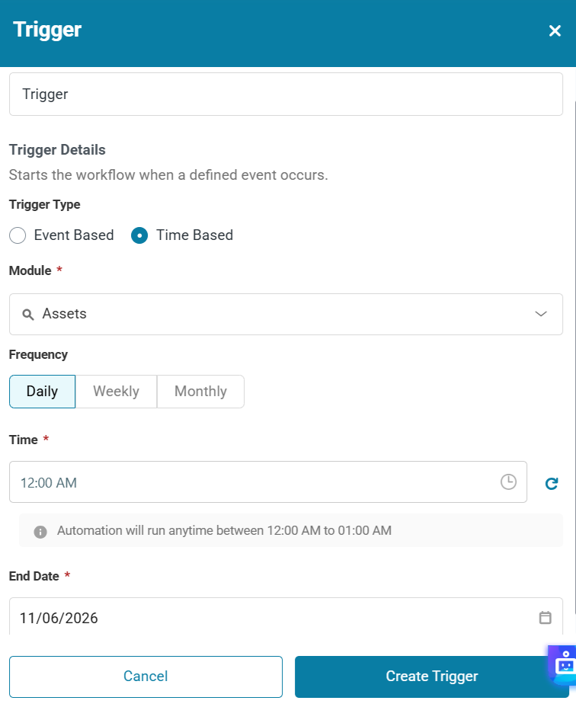Select the Event Based trigger type
Image resolution: width=576 pixels, height=707 pixels.
[18, 235]
